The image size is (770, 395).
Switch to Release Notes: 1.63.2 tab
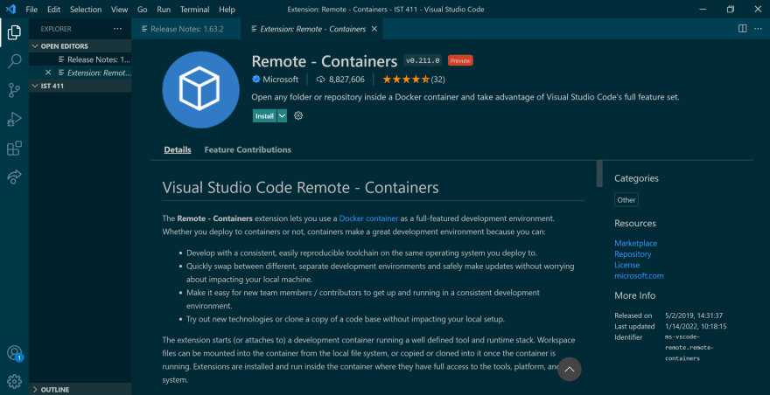pyautogui.click(x=186, y=29)
